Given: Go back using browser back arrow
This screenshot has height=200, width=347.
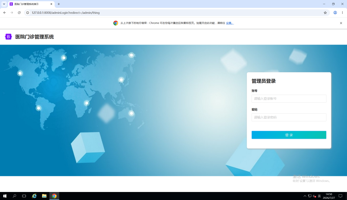Looking at the screenshot, I should (x=4, y=13).
